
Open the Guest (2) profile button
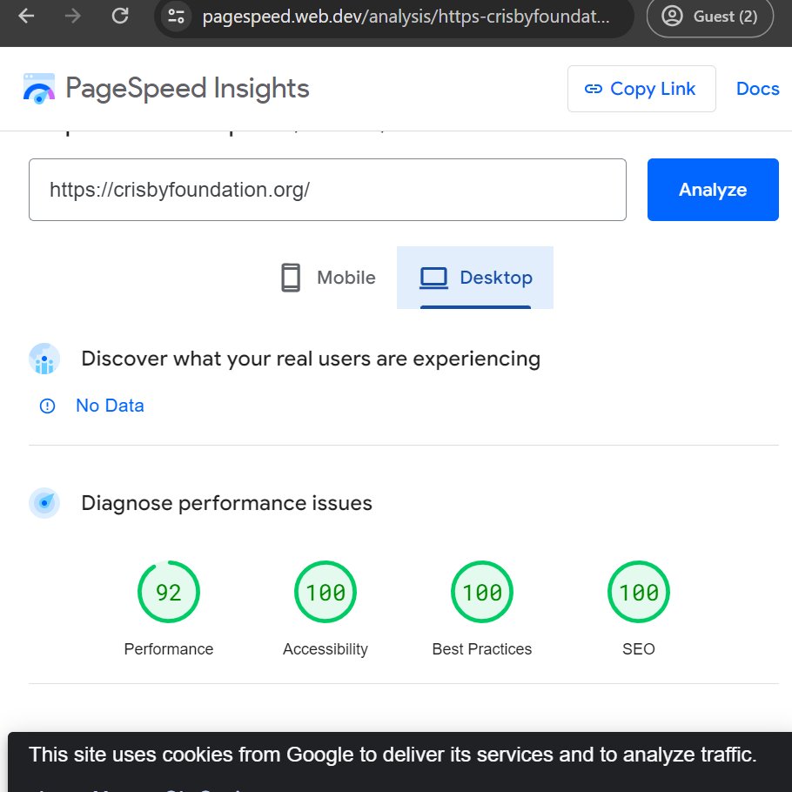coord(709,17)
